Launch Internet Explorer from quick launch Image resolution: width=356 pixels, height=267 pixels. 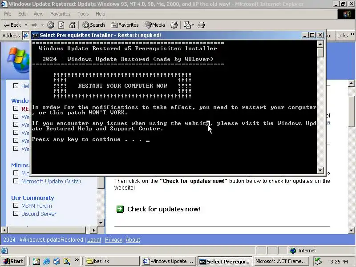(47, 261)
